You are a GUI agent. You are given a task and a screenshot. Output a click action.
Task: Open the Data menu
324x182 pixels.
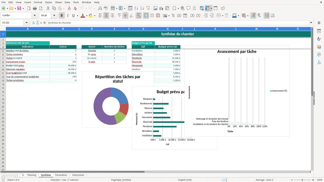67,2
